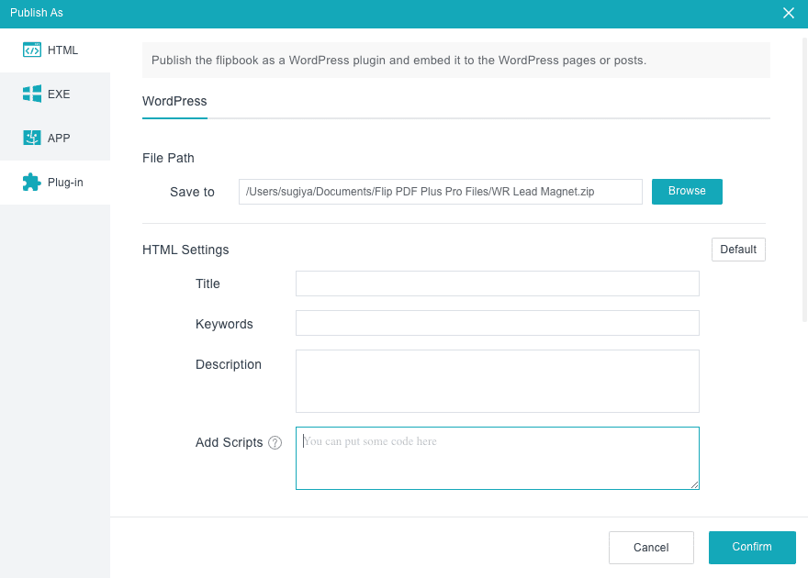This screenshot has height=578, width=808.
Task: Select the Plug-in publish option
Action: tap(55, 183)
